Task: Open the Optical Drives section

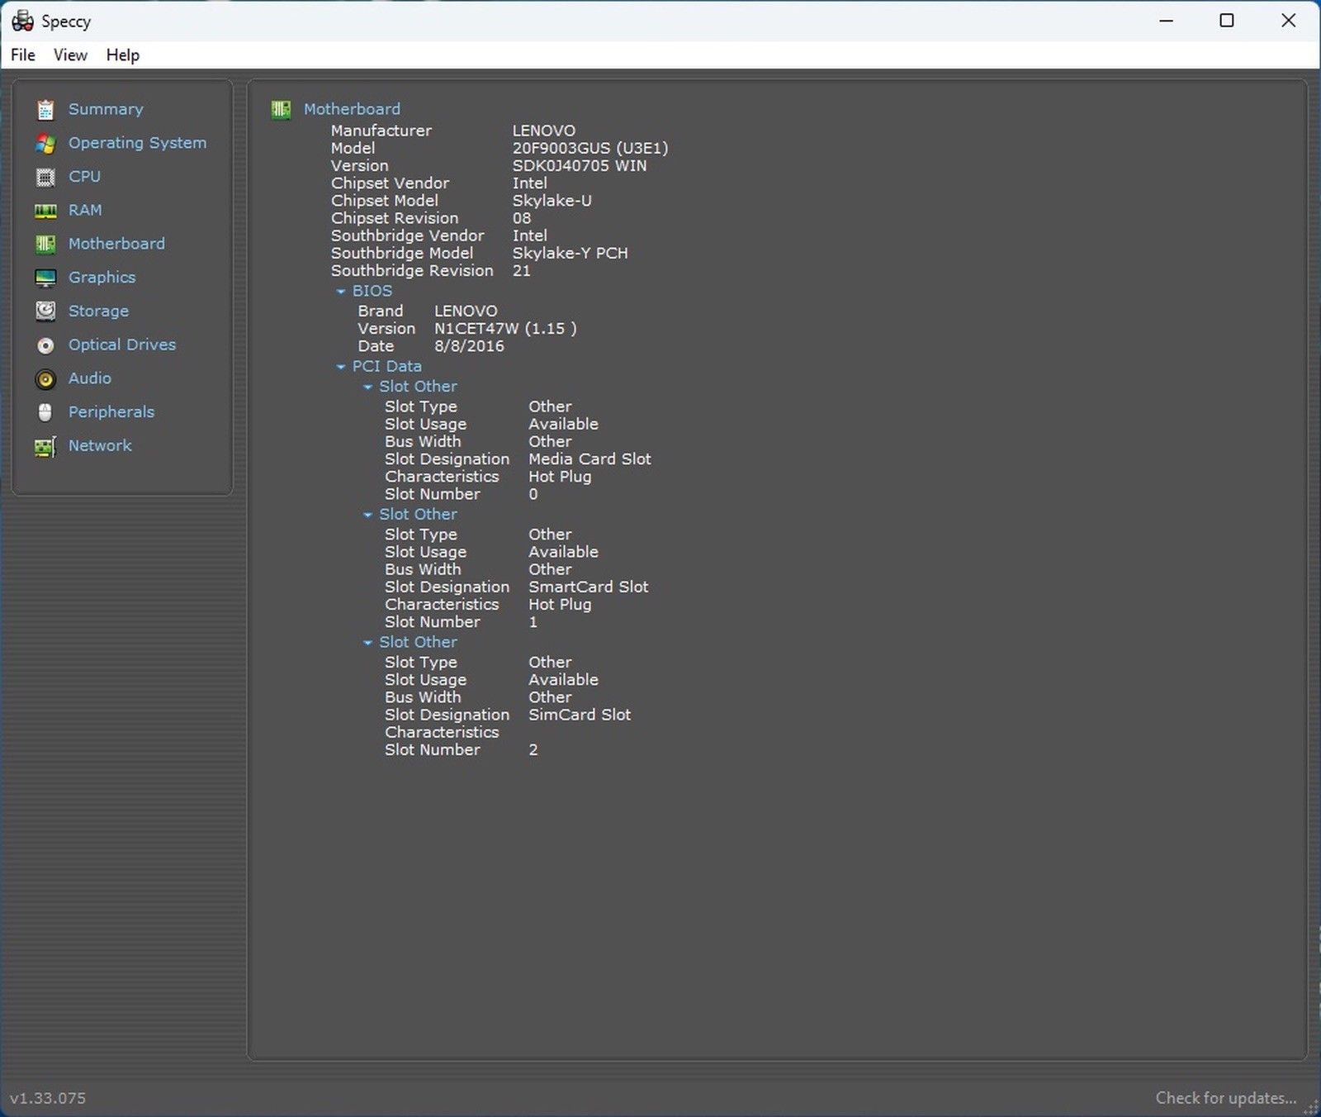Action: (122, 345)
